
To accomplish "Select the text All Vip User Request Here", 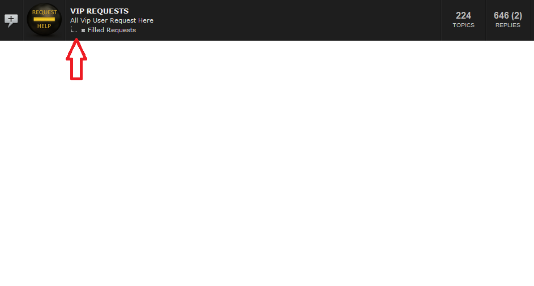I will tap(112, 20).
